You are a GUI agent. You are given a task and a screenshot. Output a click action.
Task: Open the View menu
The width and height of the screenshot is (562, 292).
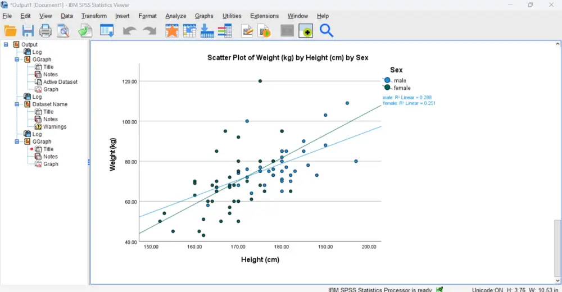point(46,16)
